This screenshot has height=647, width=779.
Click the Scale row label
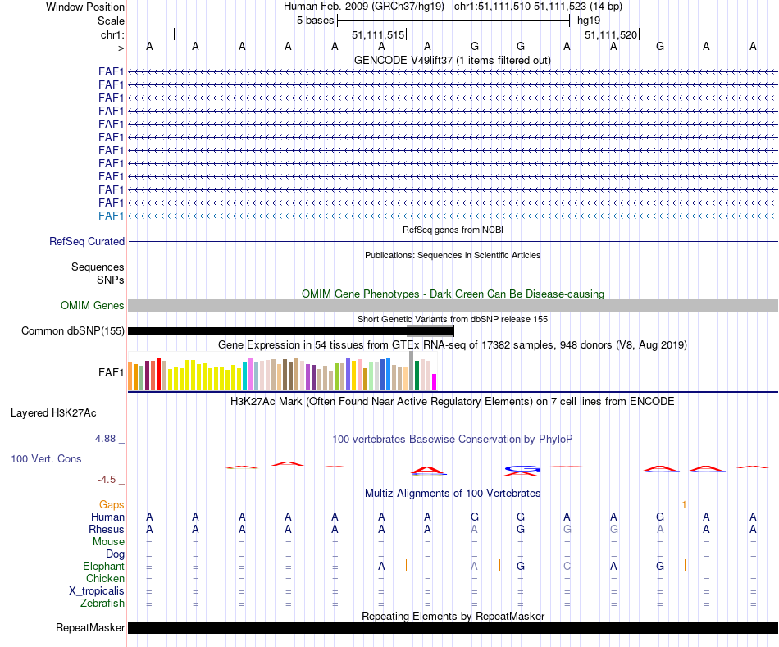click(111, 21)
